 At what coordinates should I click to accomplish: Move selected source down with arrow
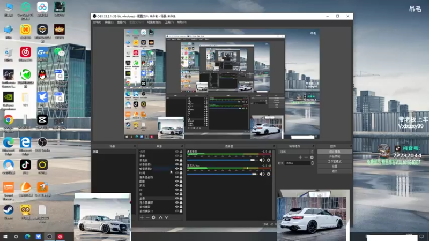[166, 217]
